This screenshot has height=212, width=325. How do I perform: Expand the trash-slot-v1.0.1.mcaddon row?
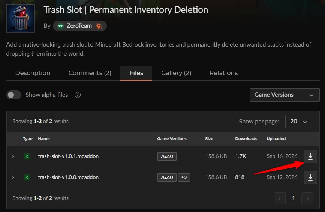tap(13, 156)
